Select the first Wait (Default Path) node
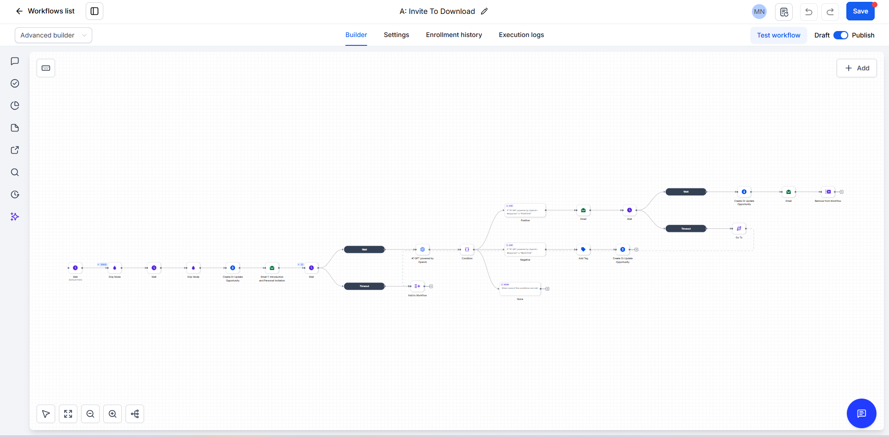The height and width of the screenshot is (437, 889). coord(76,268)
